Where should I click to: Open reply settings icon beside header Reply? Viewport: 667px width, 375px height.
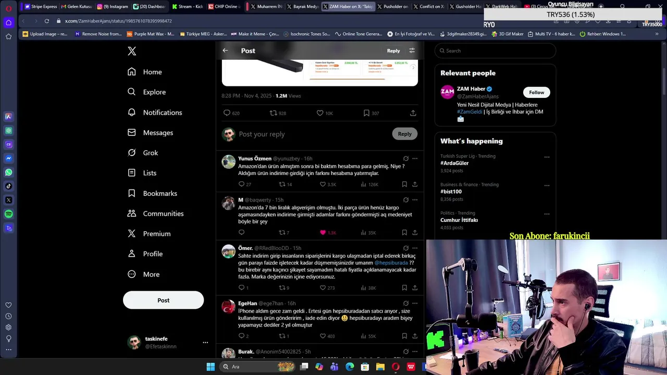pos(412,51)
